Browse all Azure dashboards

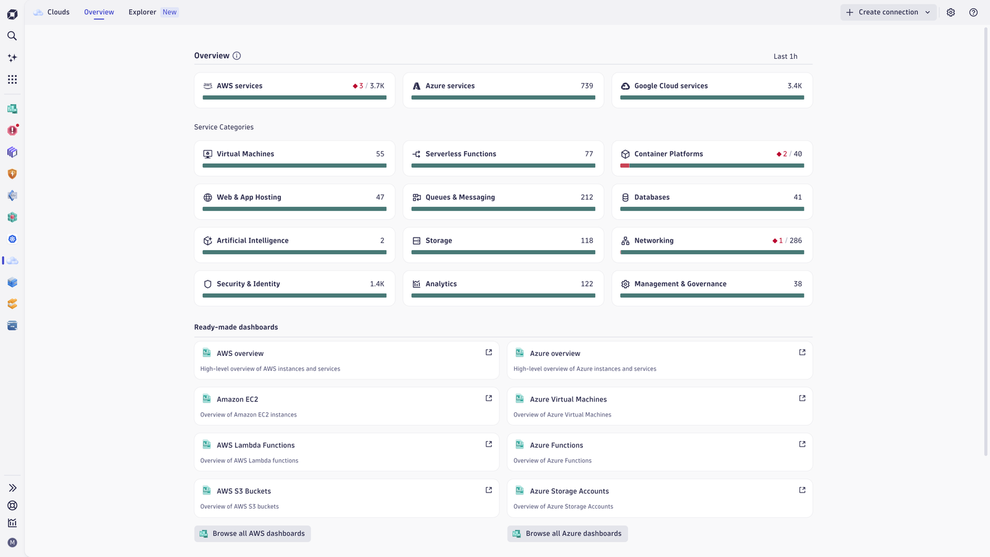[x=567, y=533]
